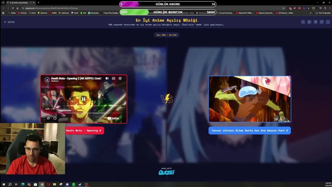Viewport: 332px width, 187px height.
Task: Enter fullscreen mode for the quiz
Action: pos(328,22)
